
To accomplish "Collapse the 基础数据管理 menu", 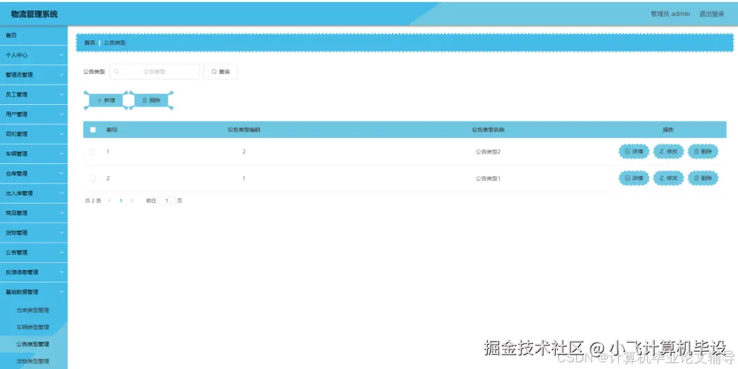I will (x=34, y=292).
